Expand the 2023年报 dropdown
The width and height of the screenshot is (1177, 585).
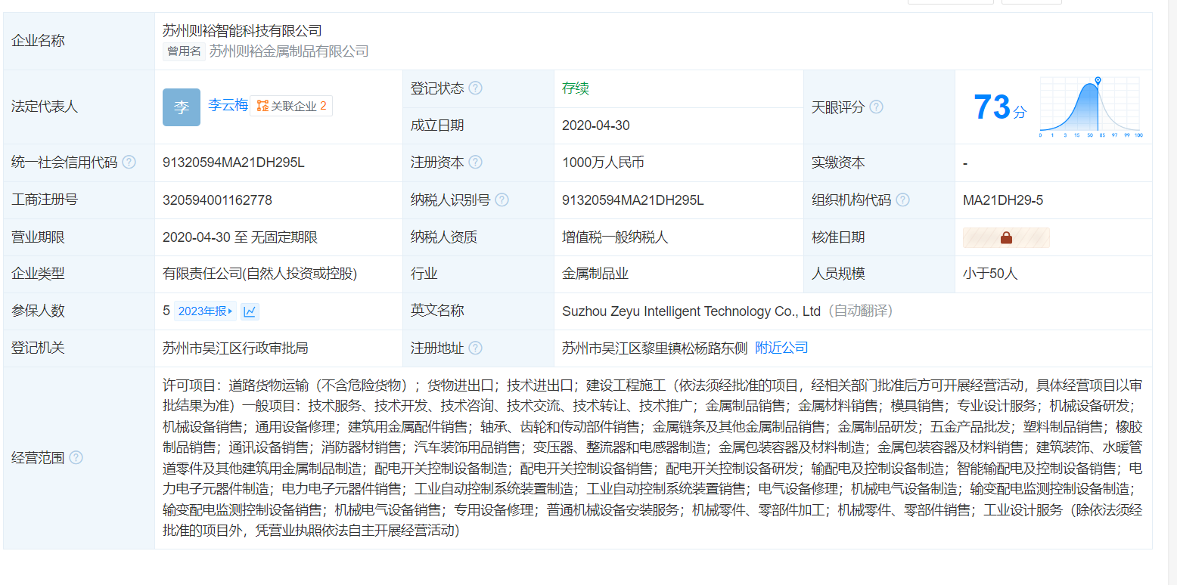point(206,311)
